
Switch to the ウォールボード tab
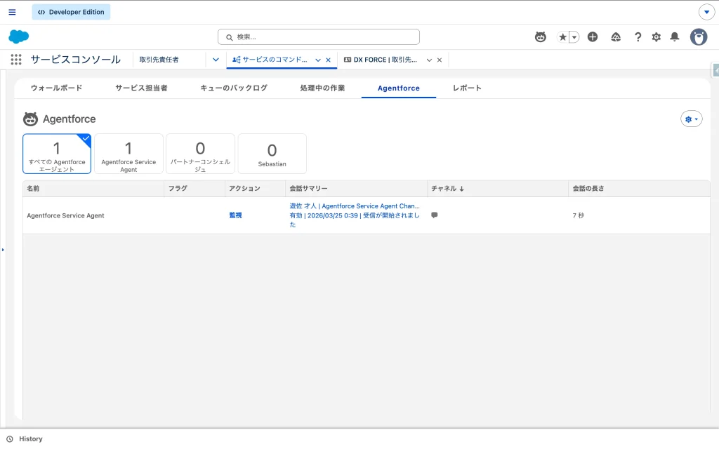pyautogui.click(x=56, y=88)
